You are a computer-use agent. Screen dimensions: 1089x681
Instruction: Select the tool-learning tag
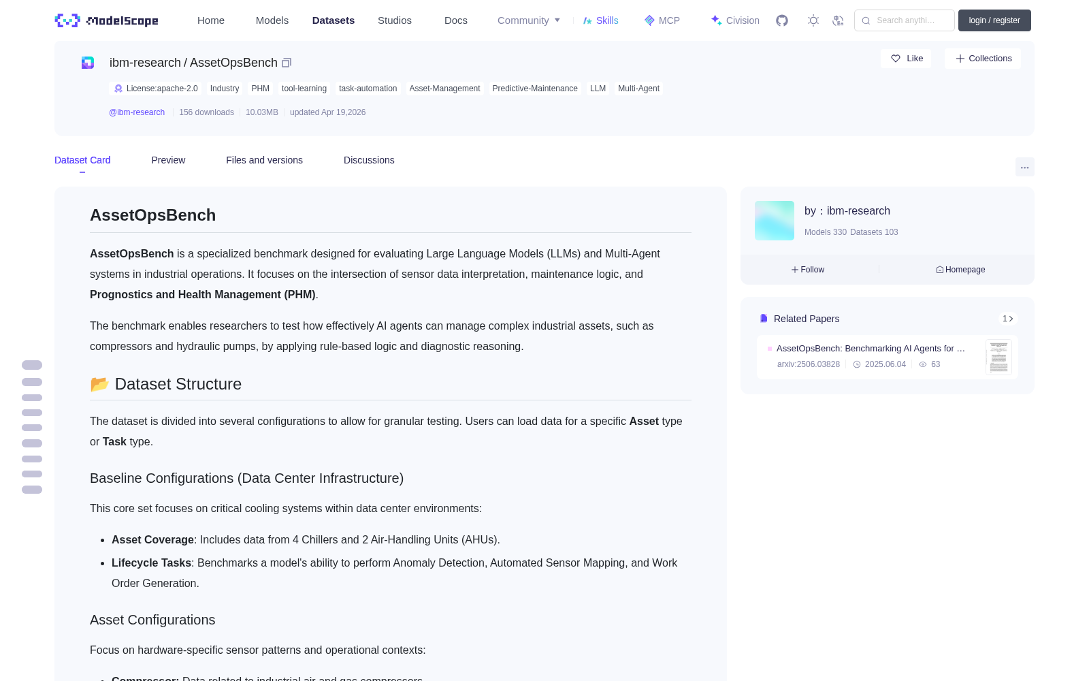point(304,89)
